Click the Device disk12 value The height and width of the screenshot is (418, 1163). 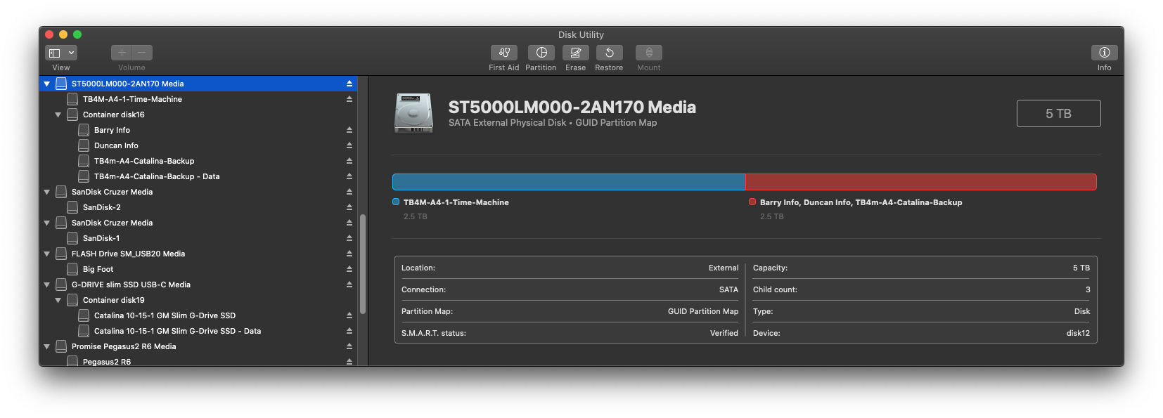click(x=1078, y=333)
